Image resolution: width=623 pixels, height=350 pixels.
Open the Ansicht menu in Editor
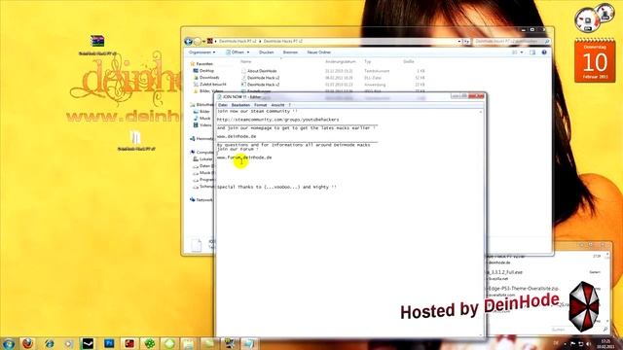pyautogui.click(x=277, y=105)
